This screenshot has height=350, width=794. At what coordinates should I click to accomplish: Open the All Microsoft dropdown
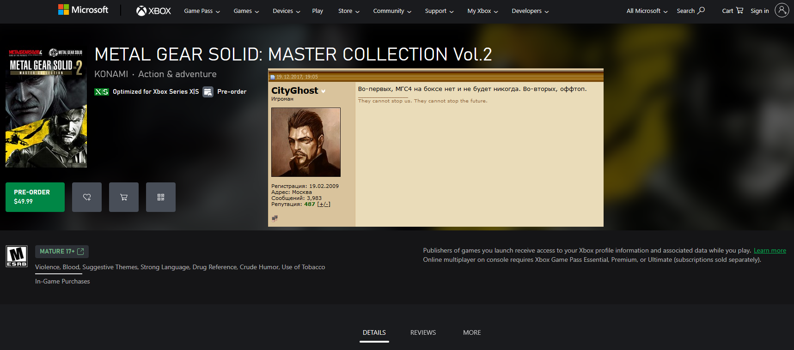[647, 11]
